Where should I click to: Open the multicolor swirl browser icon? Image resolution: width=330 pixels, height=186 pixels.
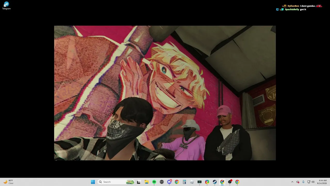207,182
